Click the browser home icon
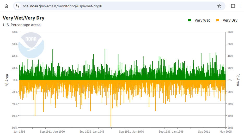Viewport: 244px width, 137px height. (x=6, y=6)
